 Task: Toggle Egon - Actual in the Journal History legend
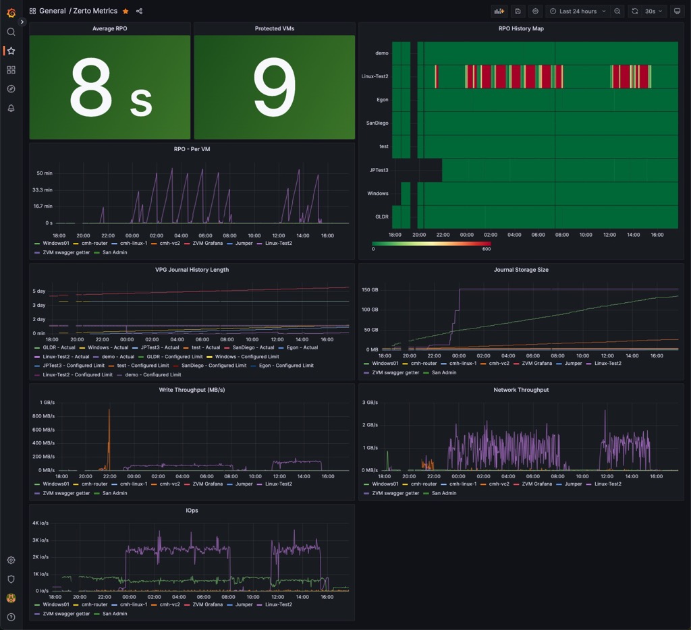(302, 347)
